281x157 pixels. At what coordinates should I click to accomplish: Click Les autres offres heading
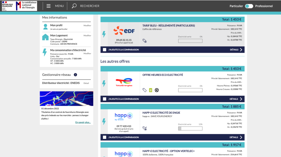(x=115, y=61)
